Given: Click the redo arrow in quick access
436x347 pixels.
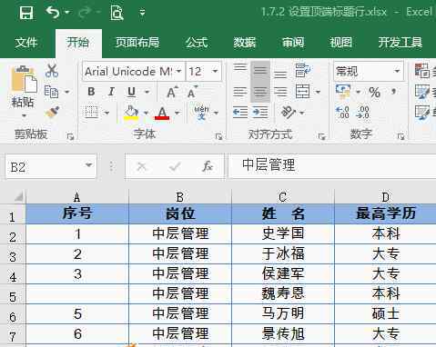Looking at the screenshot, I should point(85,13).
